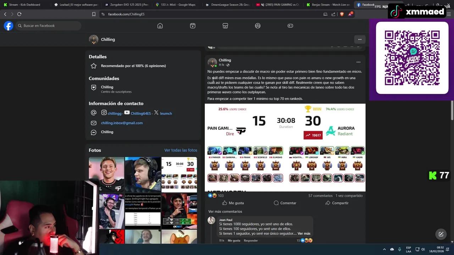The image size is (454, 255).
Task: Click the microphone icon in the system tray
Action: click(x=400, y=249)
